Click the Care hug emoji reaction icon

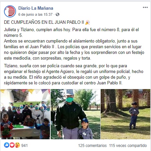point(17,145)
